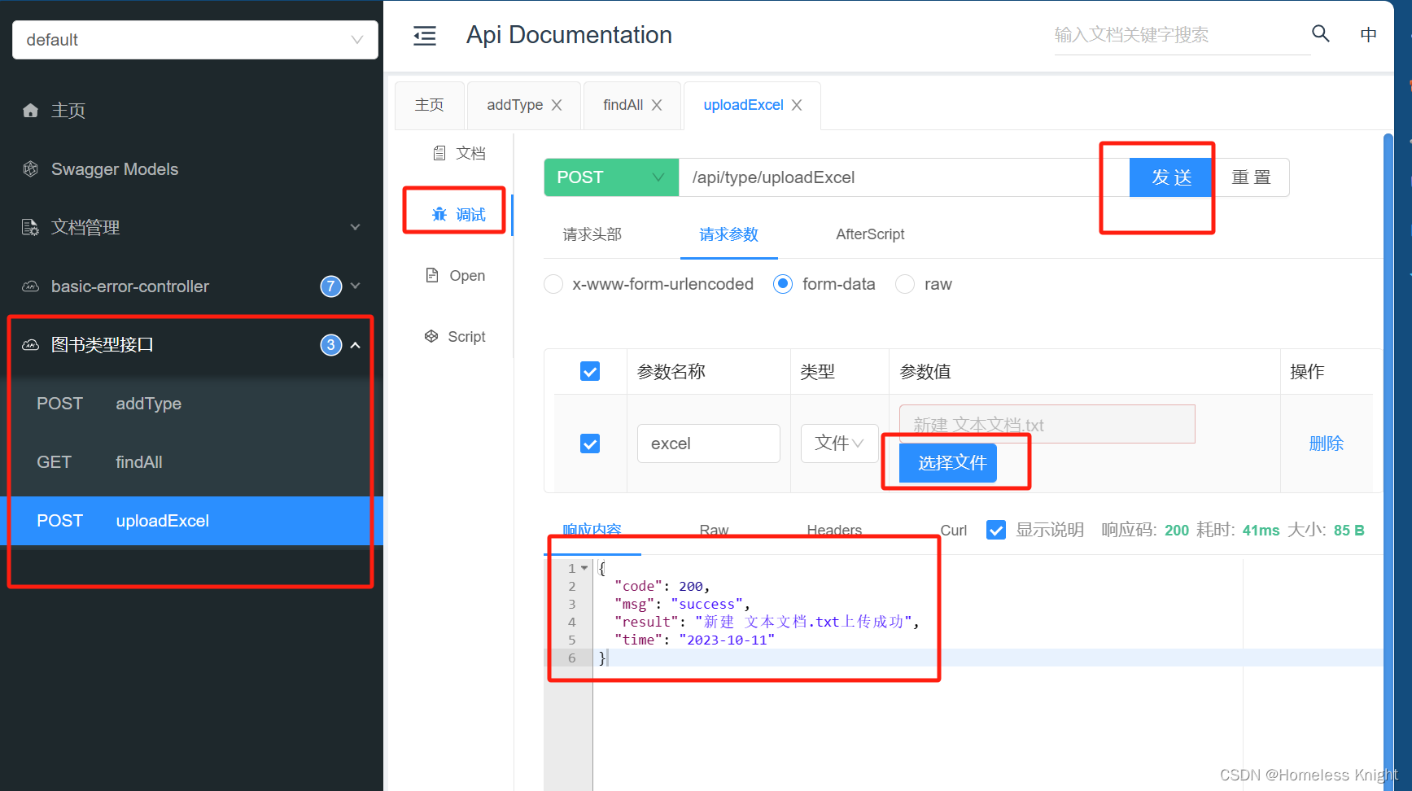Click the selected file name field
This screenshot has height=791, width=1412.
click(1047, 424)
